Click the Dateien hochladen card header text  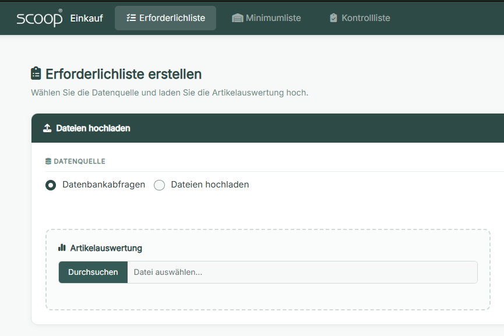tap(93, 128)
